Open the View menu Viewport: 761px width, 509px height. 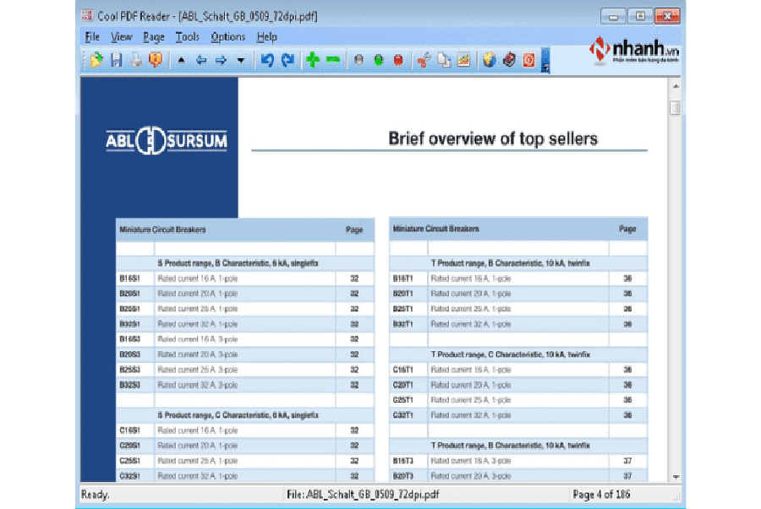(x=122, y=37)
